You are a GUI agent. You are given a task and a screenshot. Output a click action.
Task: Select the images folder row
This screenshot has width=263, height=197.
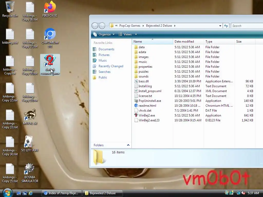tap(194, 57)
